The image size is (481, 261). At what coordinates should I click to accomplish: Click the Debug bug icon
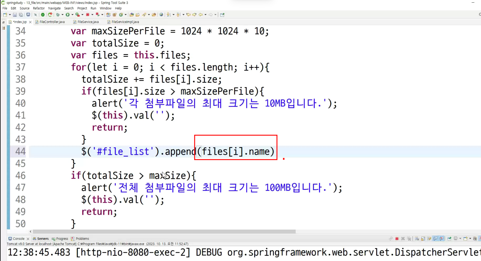[58, 15]
